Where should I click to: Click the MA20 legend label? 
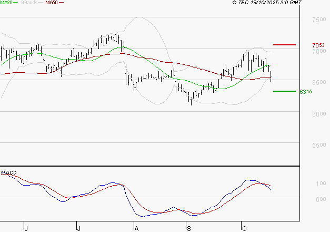(6, 3)
